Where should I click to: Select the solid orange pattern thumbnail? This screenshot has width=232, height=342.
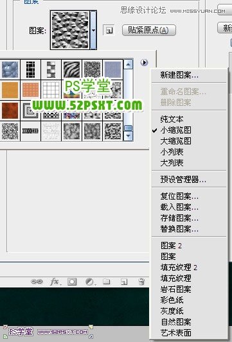10,90
